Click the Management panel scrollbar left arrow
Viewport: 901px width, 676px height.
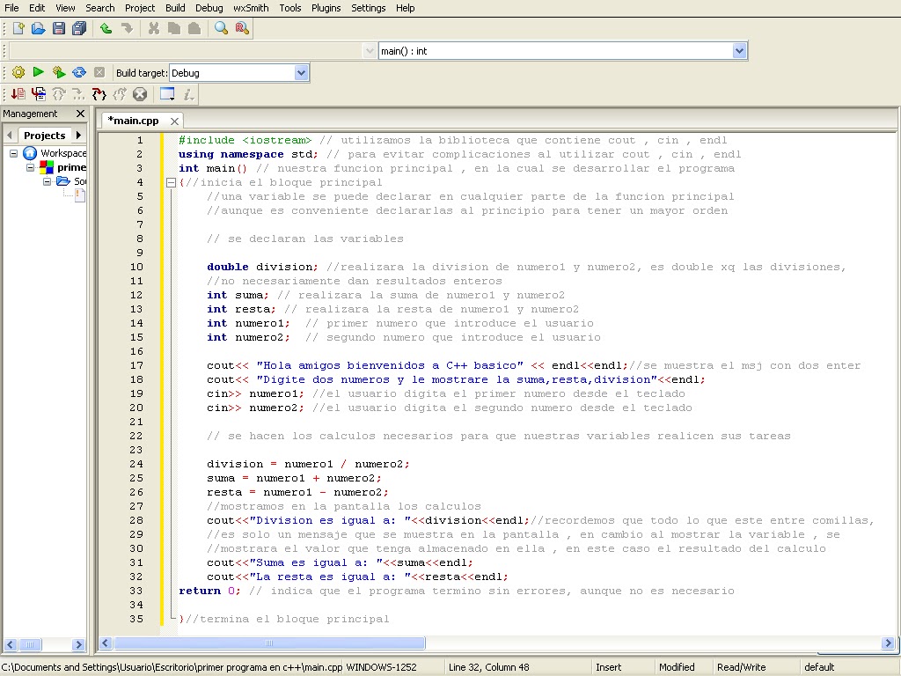pos(11,644)
